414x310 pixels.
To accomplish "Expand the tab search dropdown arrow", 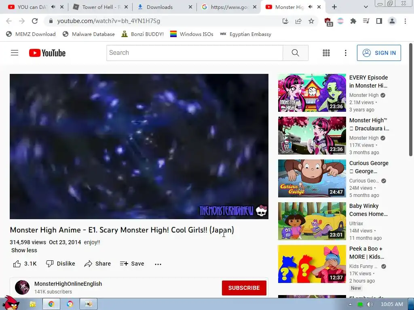I will coord(365,7).
